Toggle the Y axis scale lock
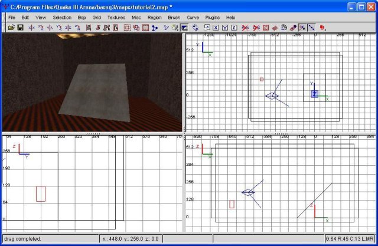This screenshot has height=246, width=378. click(x=225, y=28)
